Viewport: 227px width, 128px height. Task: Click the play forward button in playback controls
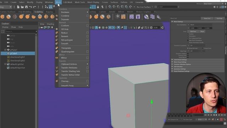tap(216, 115)
